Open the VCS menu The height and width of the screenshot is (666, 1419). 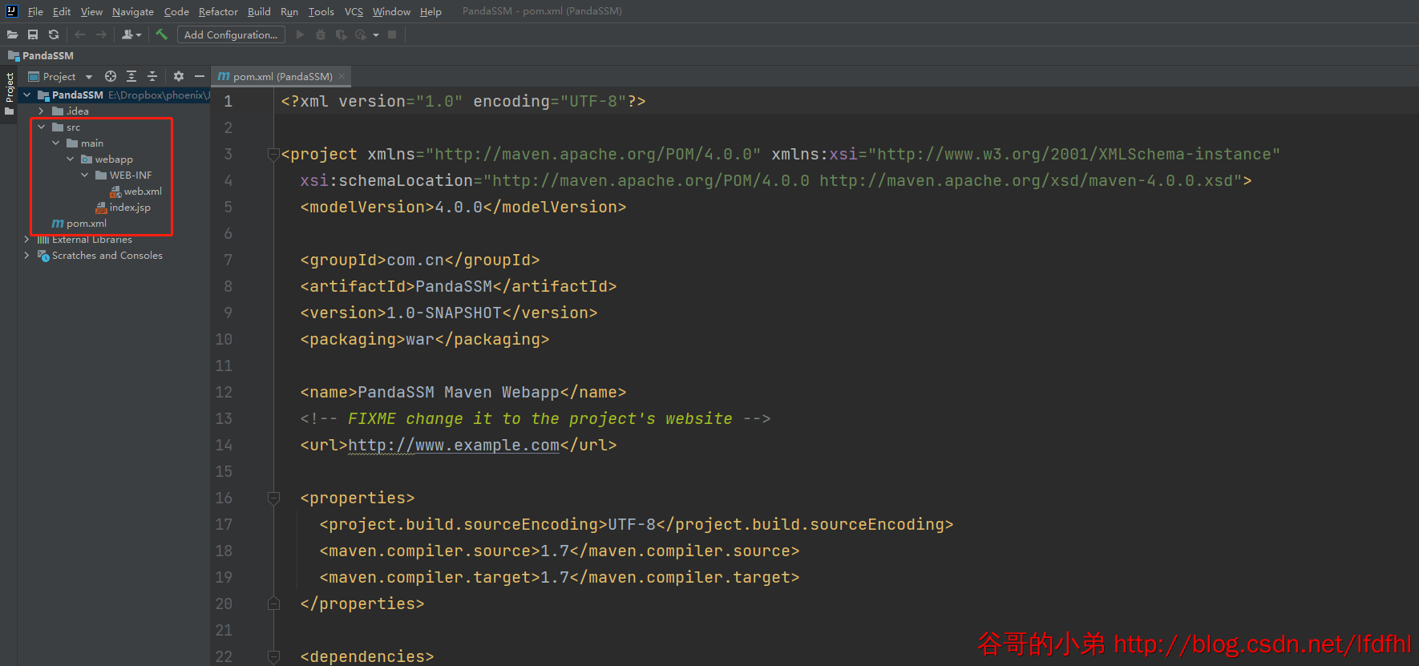pos(354,11)
